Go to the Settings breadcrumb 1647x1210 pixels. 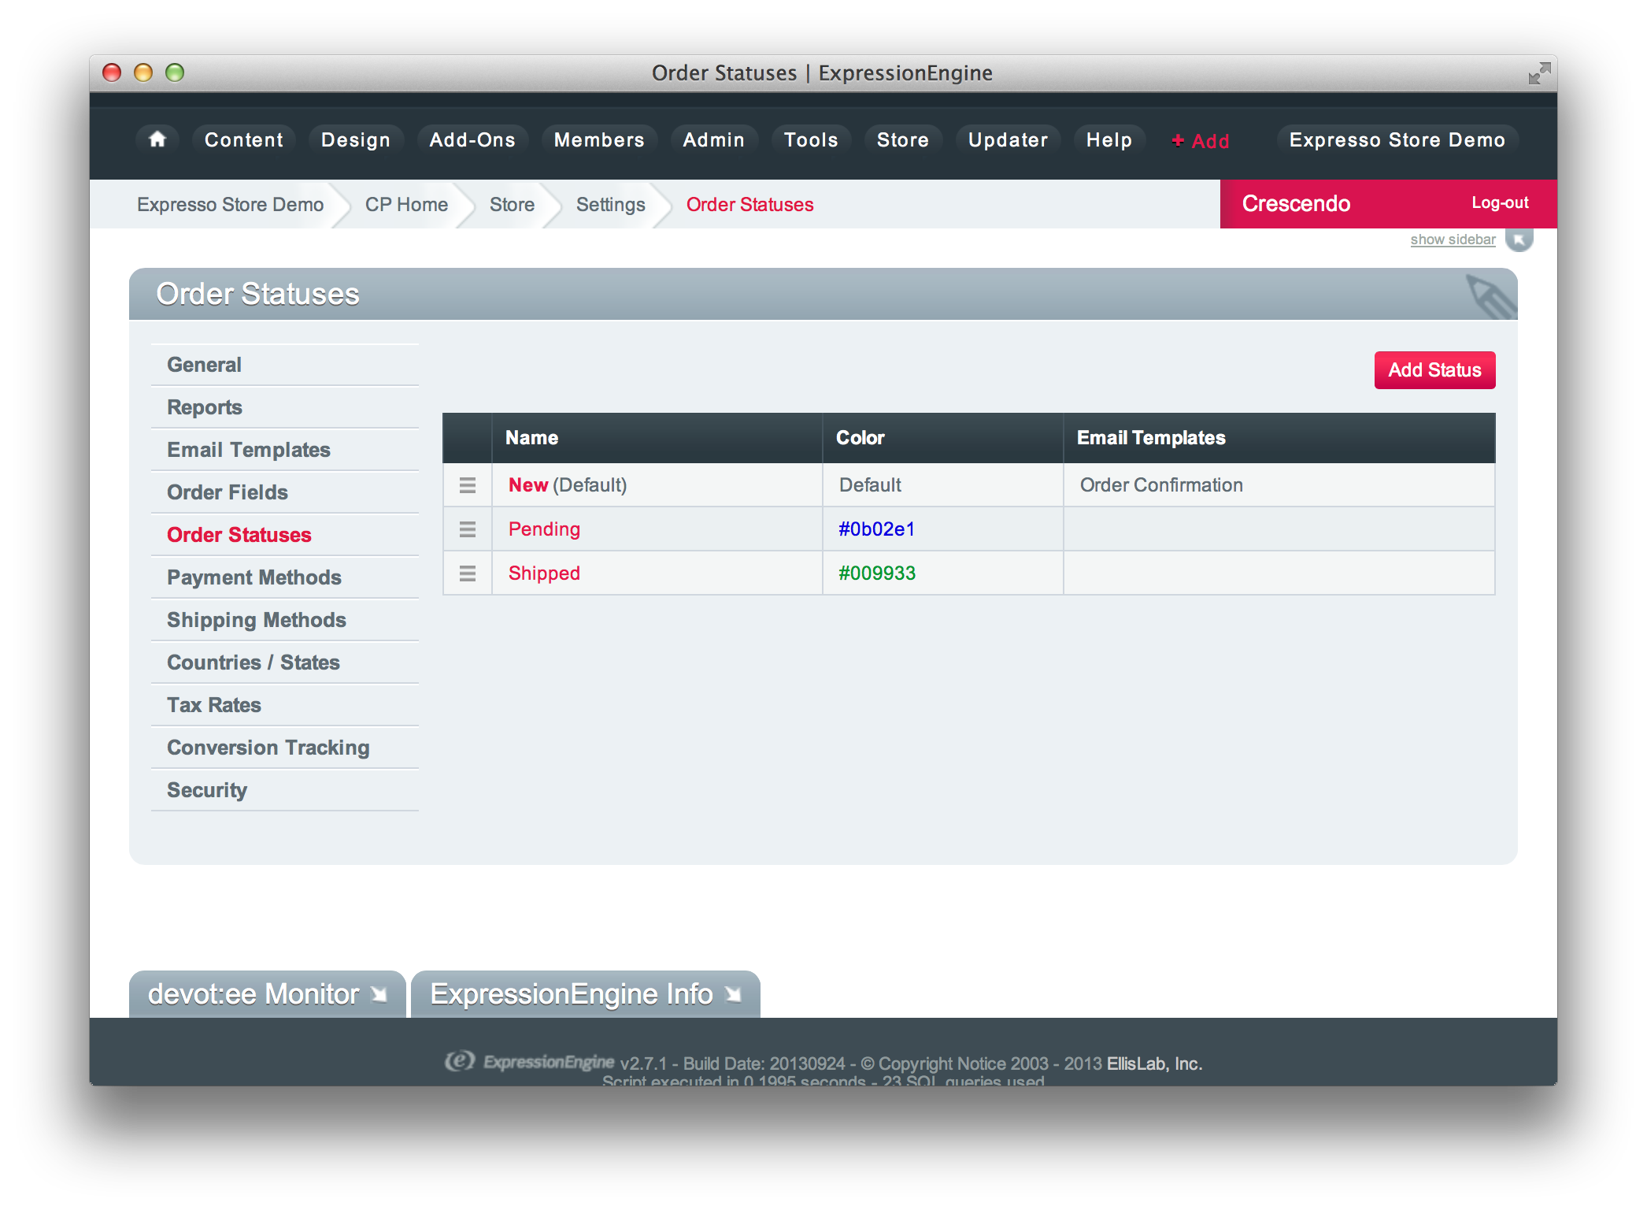coord(610,205)
